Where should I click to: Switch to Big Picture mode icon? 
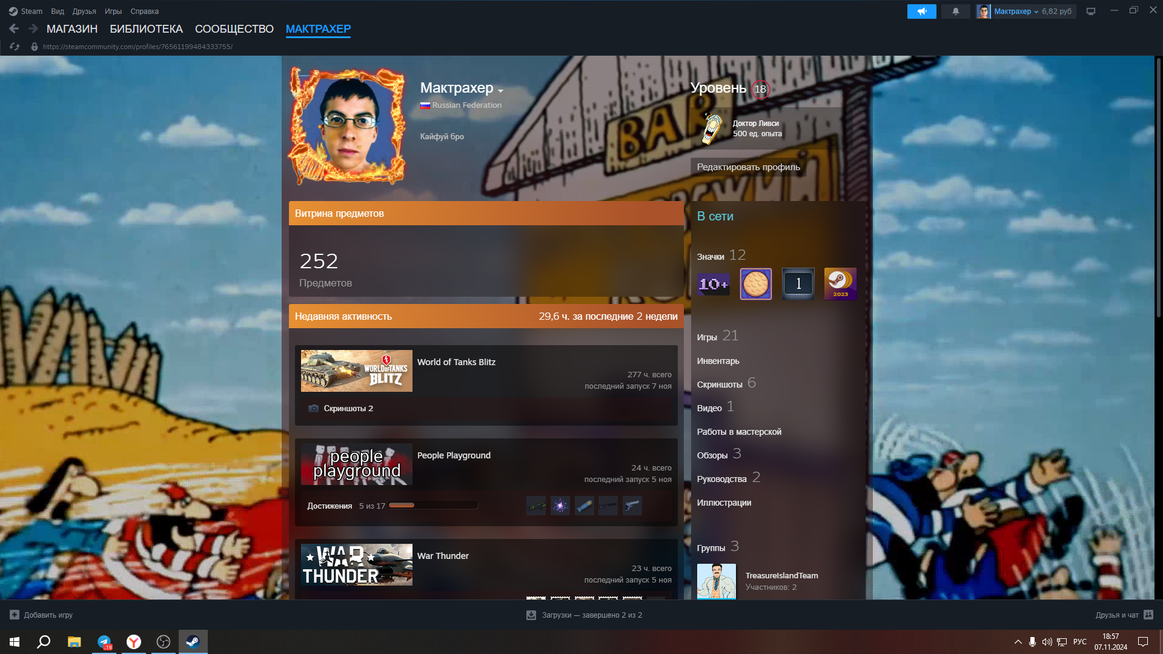tap(1091, 12)
